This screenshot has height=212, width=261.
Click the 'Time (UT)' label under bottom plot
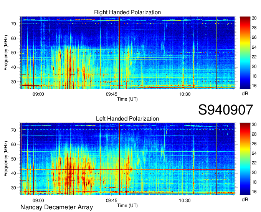[127, 205]
